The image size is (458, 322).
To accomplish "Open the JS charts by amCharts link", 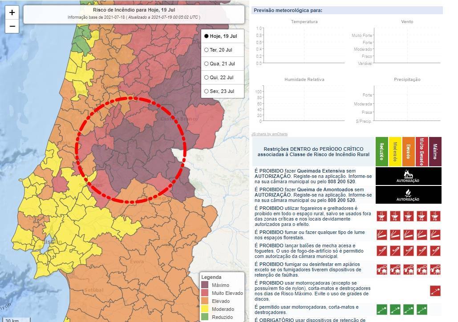I will coord(269,134).
